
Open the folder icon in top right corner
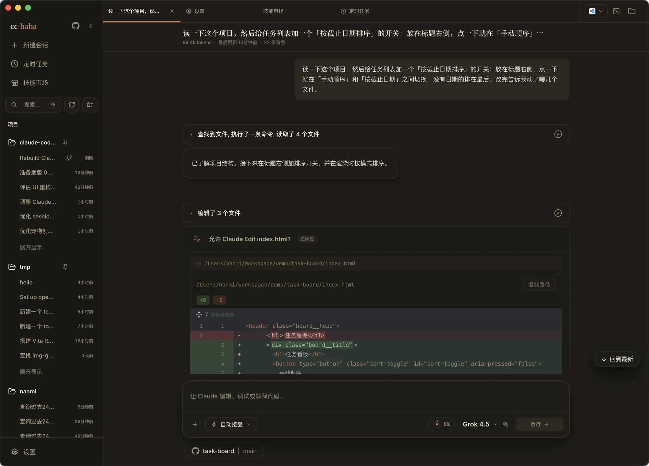coord(632,11)
